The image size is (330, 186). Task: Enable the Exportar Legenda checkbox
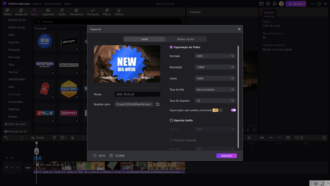click(x=172, y=140)
